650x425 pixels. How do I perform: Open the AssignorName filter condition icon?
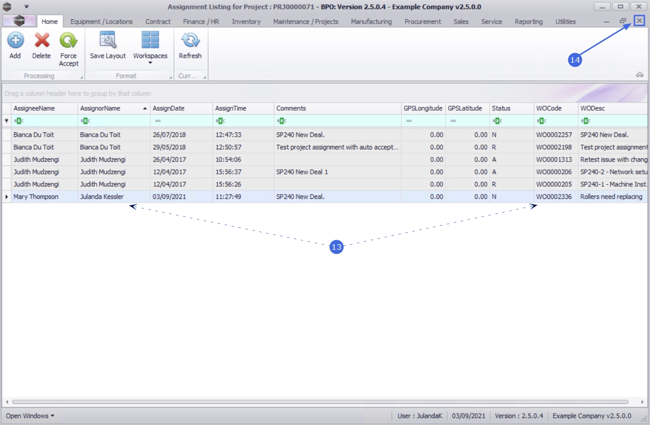tap(85, 121)
